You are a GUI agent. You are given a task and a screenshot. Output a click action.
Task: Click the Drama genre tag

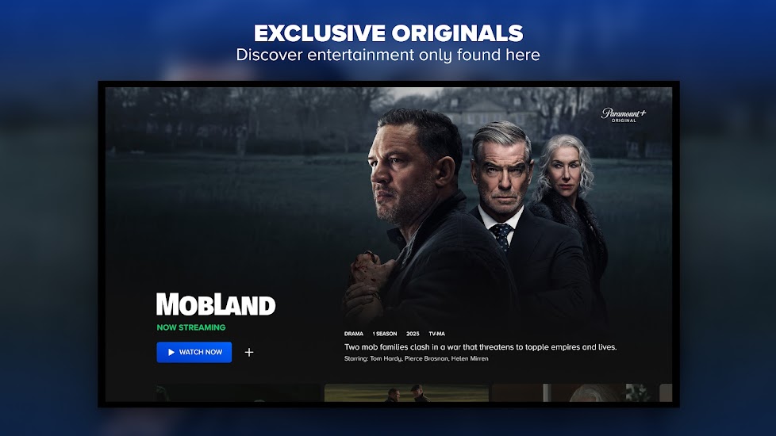353,334
